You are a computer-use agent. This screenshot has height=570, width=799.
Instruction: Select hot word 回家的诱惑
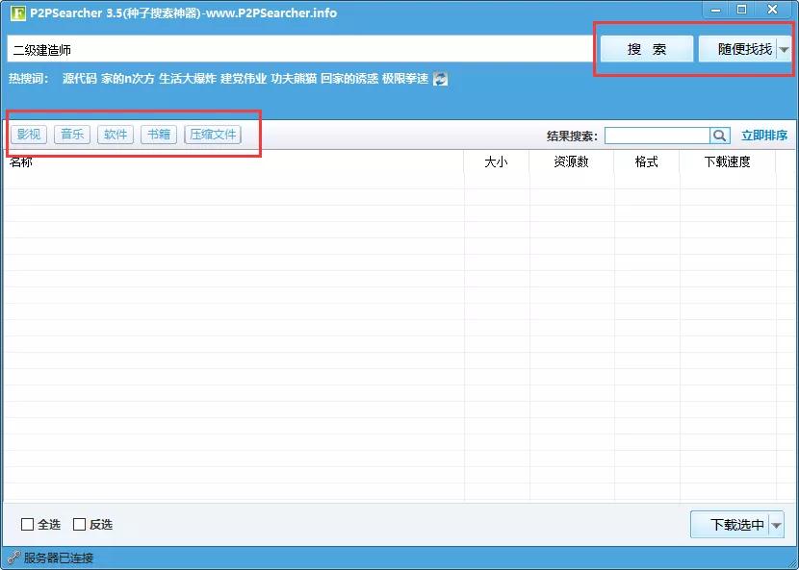(x=349, y=79)
